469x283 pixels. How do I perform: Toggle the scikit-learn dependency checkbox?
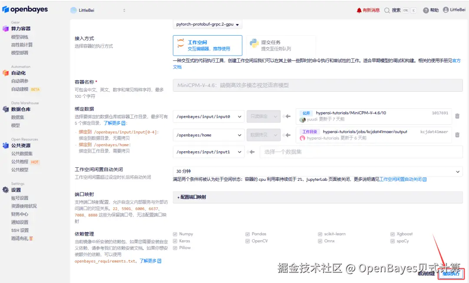[x=320, y=234]
